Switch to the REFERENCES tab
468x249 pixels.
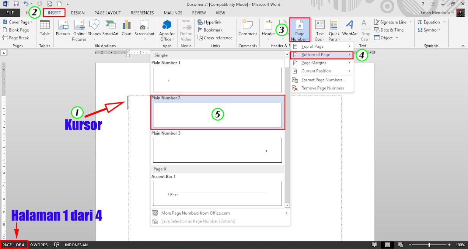coord(142,13)
